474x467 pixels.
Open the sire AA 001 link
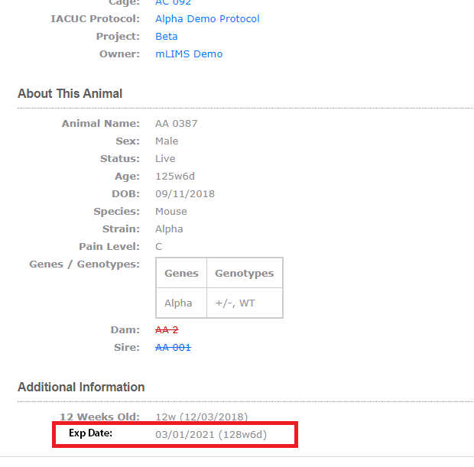tap(174, 347)
